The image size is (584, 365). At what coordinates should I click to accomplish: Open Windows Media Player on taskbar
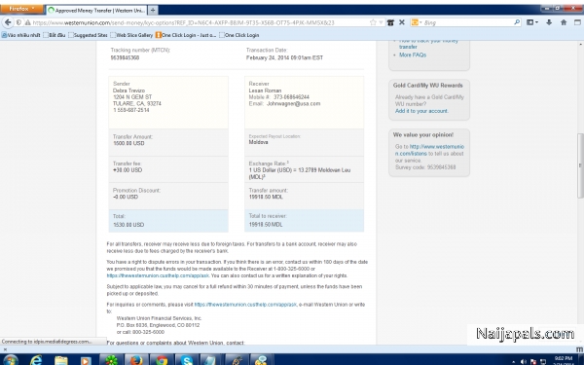[x=86, y=360]
